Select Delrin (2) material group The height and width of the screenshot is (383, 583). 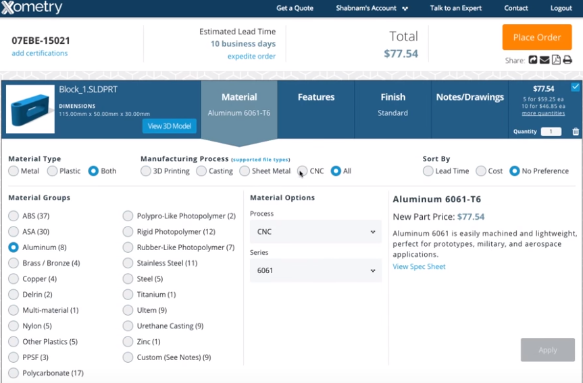point(14,294)
